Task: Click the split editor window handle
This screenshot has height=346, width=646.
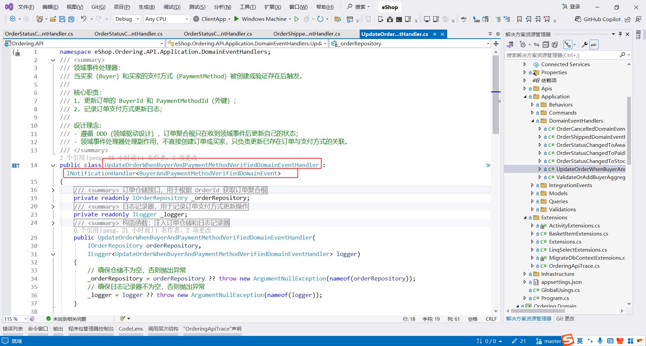Action: pyautogui.click(x=496, y=44)
